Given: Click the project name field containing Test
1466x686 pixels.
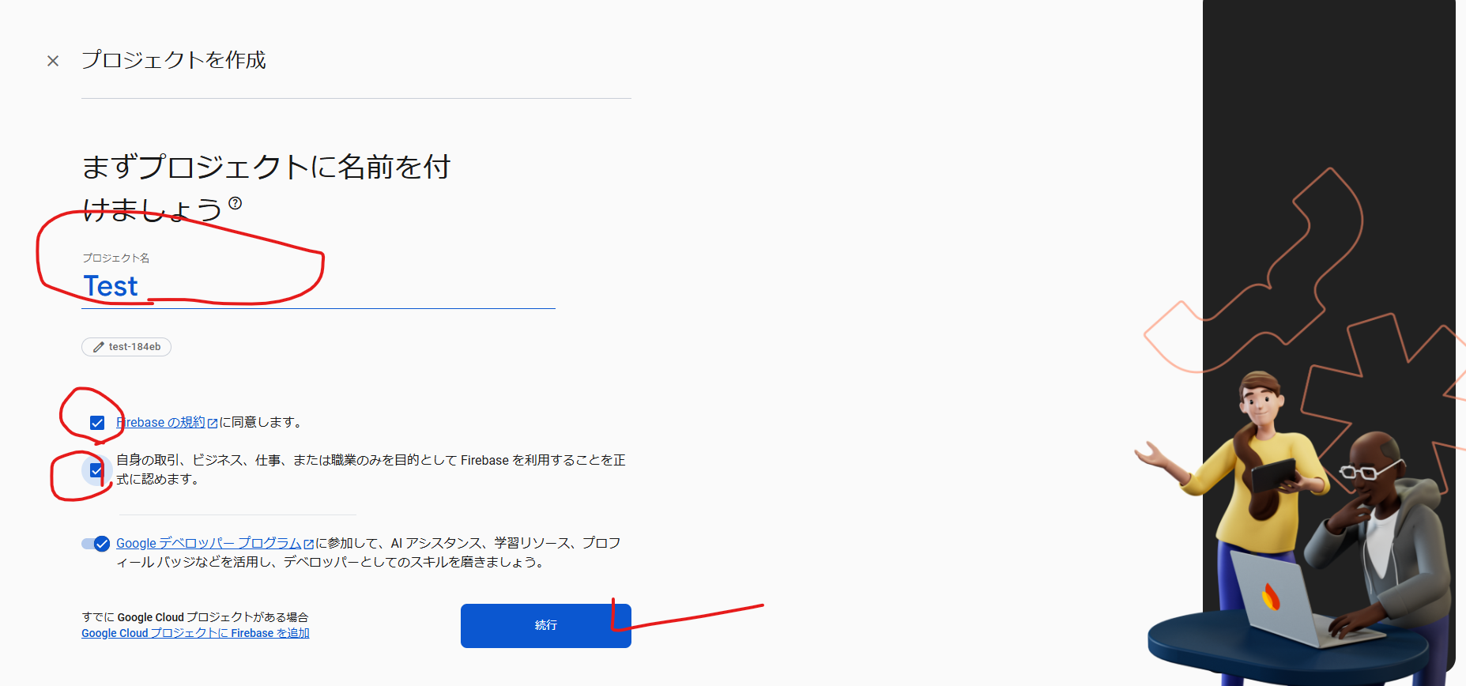Looking at the screenshot, I should (x=318, y=286).
